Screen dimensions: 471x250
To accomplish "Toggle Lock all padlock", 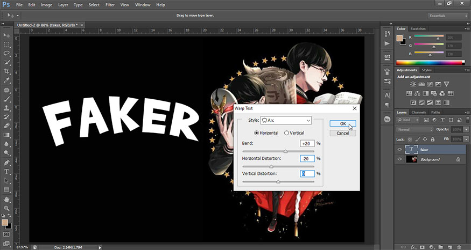I will pos(433,139).
